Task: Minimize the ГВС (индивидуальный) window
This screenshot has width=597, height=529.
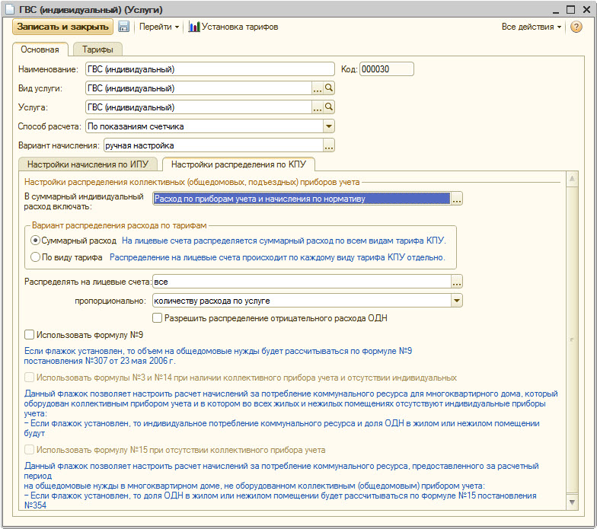Action: point(556,10)
